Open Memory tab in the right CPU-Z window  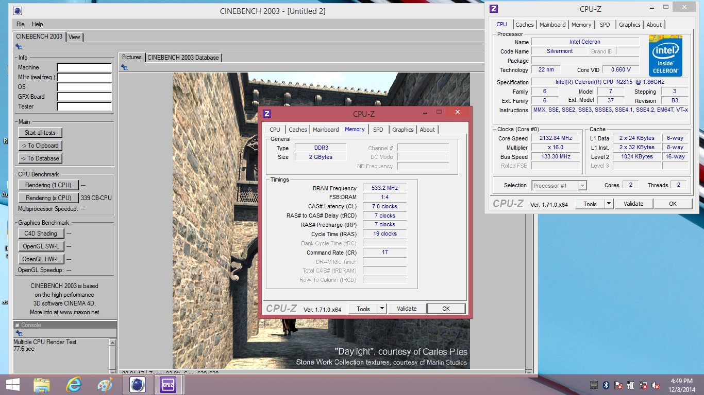[581, 25]
